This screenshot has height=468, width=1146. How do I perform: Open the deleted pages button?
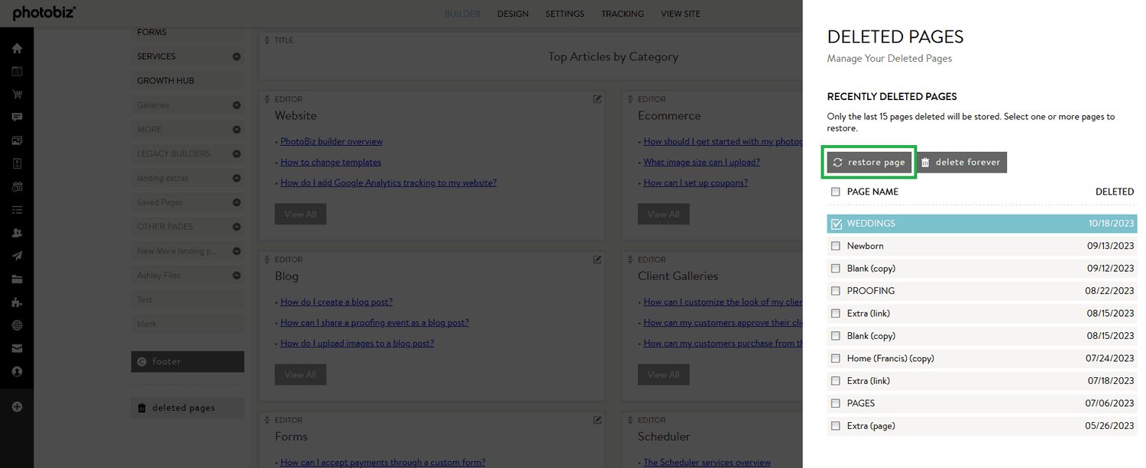click(188, 408)
